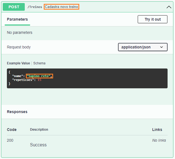Switch to the Example Value tab

[18, 63]
